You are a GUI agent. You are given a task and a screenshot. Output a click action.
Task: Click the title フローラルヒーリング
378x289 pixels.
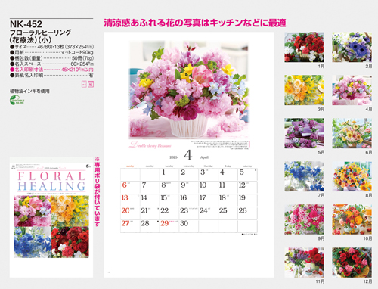point(40,33)
